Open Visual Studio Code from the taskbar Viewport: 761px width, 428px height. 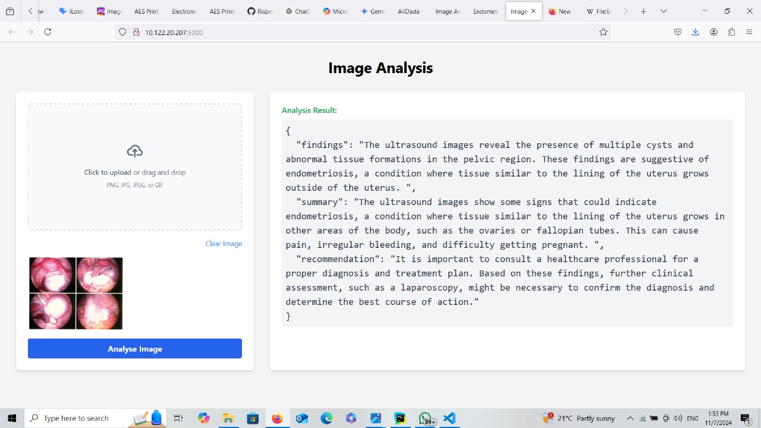(x=449, y=418)
